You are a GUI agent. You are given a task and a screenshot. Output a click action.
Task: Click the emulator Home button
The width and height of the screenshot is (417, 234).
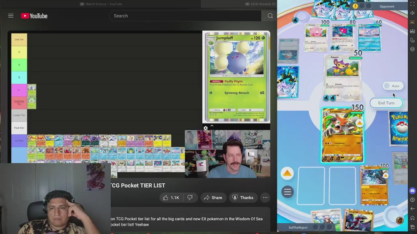point(412,218)
